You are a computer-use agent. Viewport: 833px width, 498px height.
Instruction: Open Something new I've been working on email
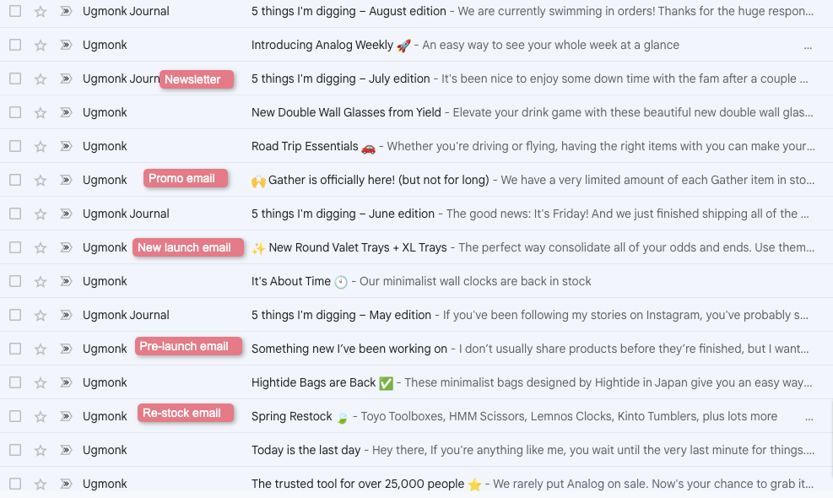click(349, 349)
